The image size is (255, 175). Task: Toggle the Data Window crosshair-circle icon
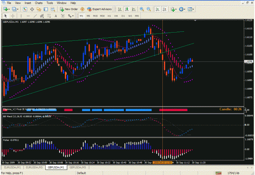click(x=32, y=9)
